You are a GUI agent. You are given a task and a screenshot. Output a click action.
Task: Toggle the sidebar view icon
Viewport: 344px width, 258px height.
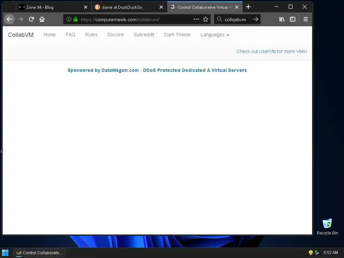293,19
